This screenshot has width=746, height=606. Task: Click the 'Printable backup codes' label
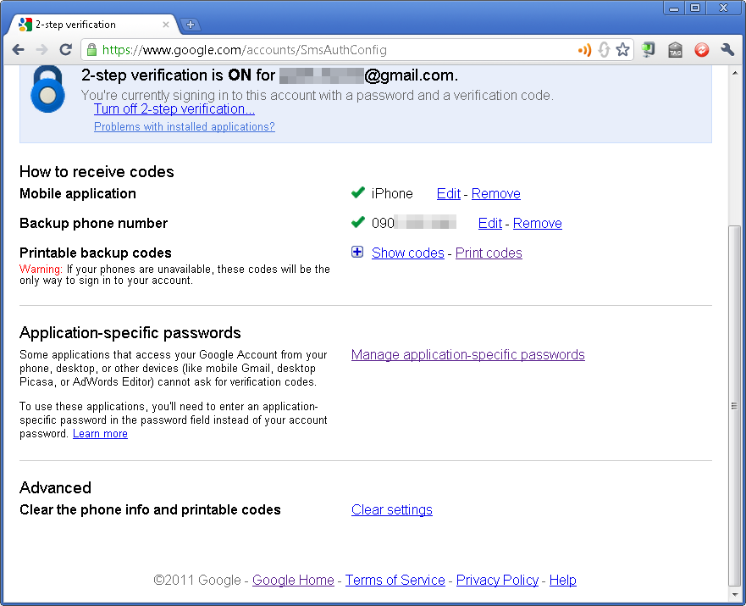click(x=95, y=253)
